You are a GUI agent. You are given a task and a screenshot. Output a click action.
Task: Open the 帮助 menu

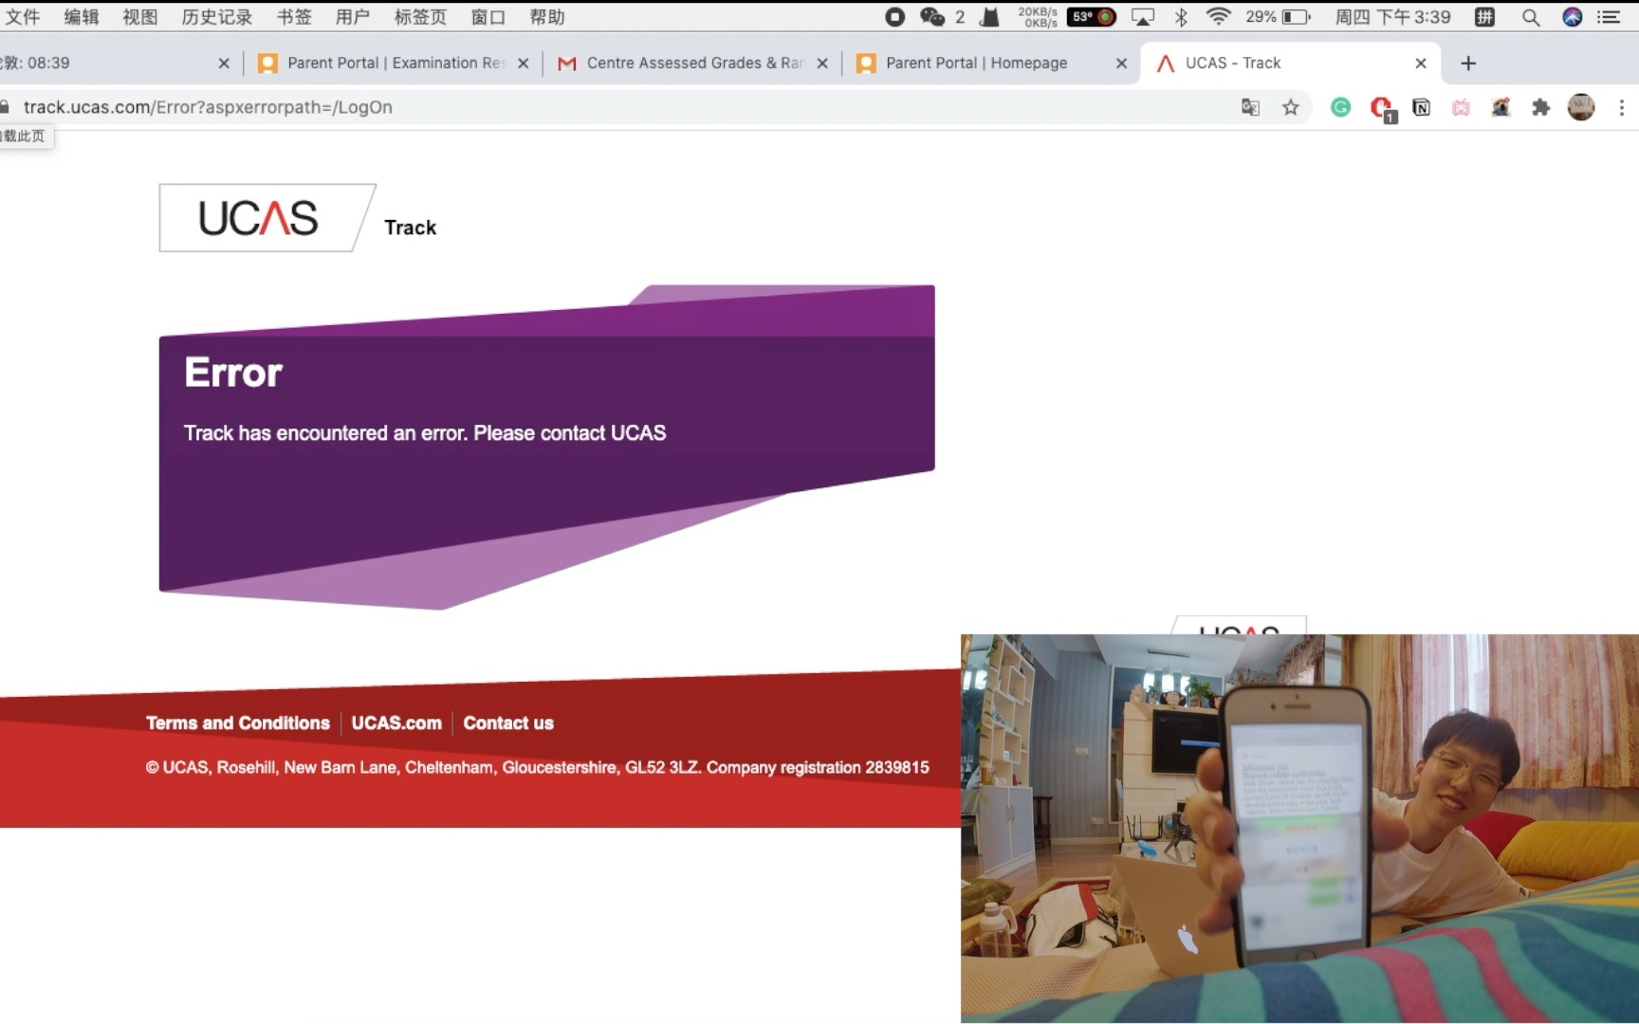pyautogui.click(x=547, y=17)
